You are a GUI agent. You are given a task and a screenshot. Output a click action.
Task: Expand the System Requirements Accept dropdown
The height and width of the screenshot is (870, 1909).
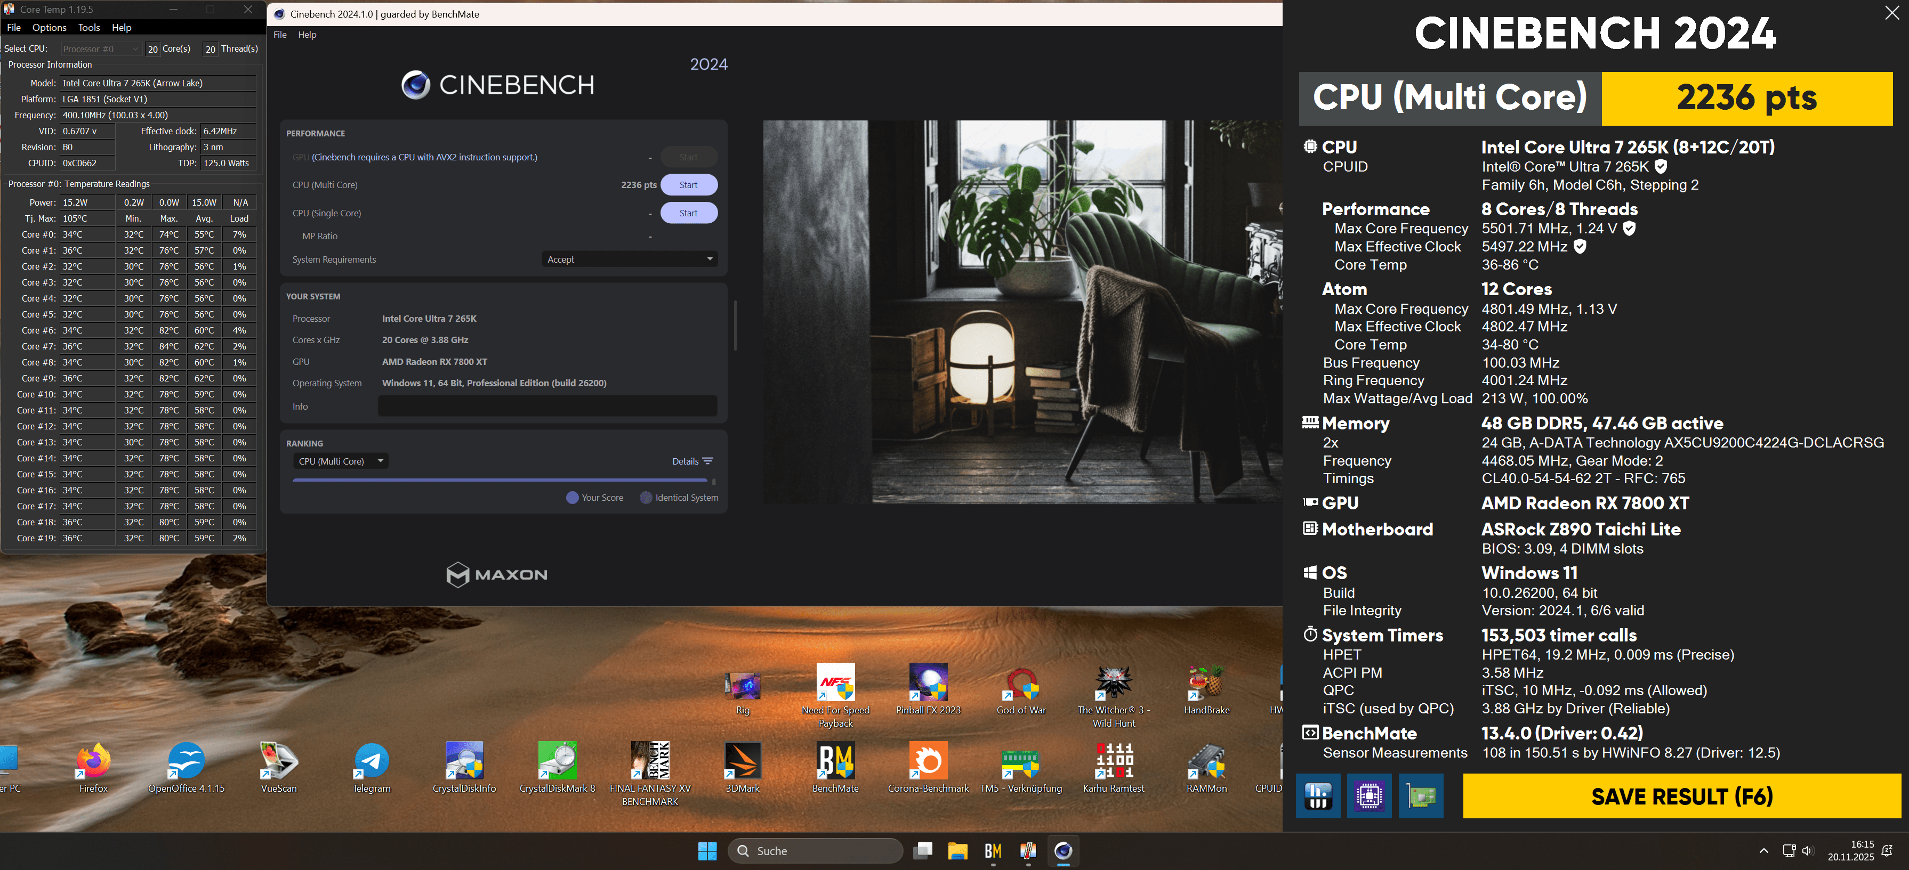click(629, 259)
